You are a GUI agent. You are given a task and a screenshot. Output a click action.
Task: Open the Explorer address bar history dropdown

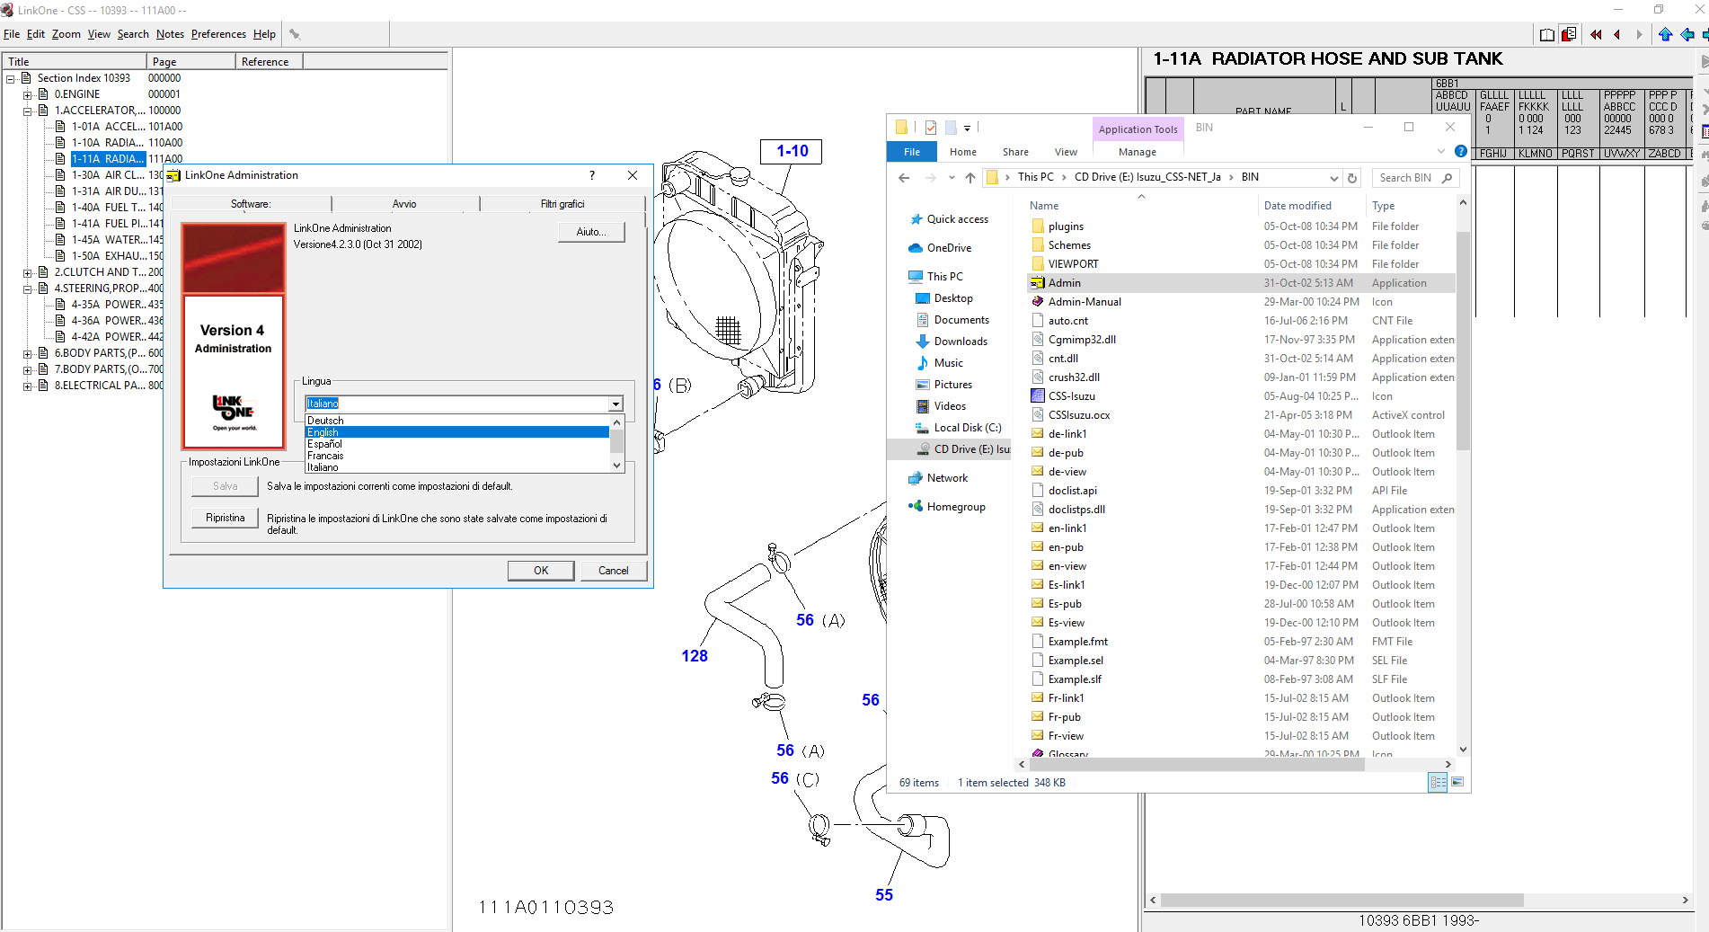(x=1334, y=178)
